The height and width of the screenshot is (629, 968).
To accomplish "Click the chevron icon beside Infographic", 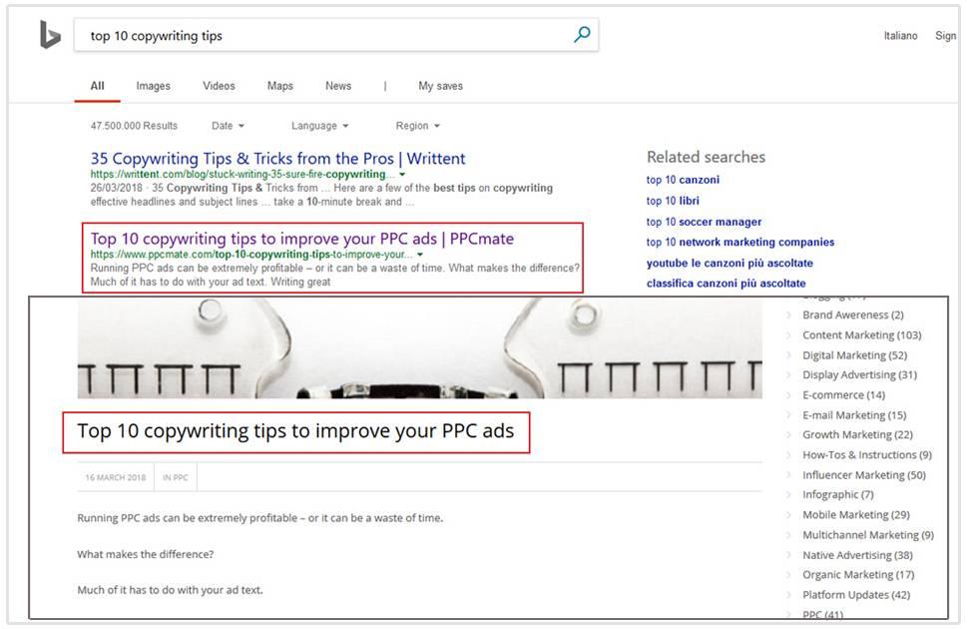I will [x=789, y=495].
